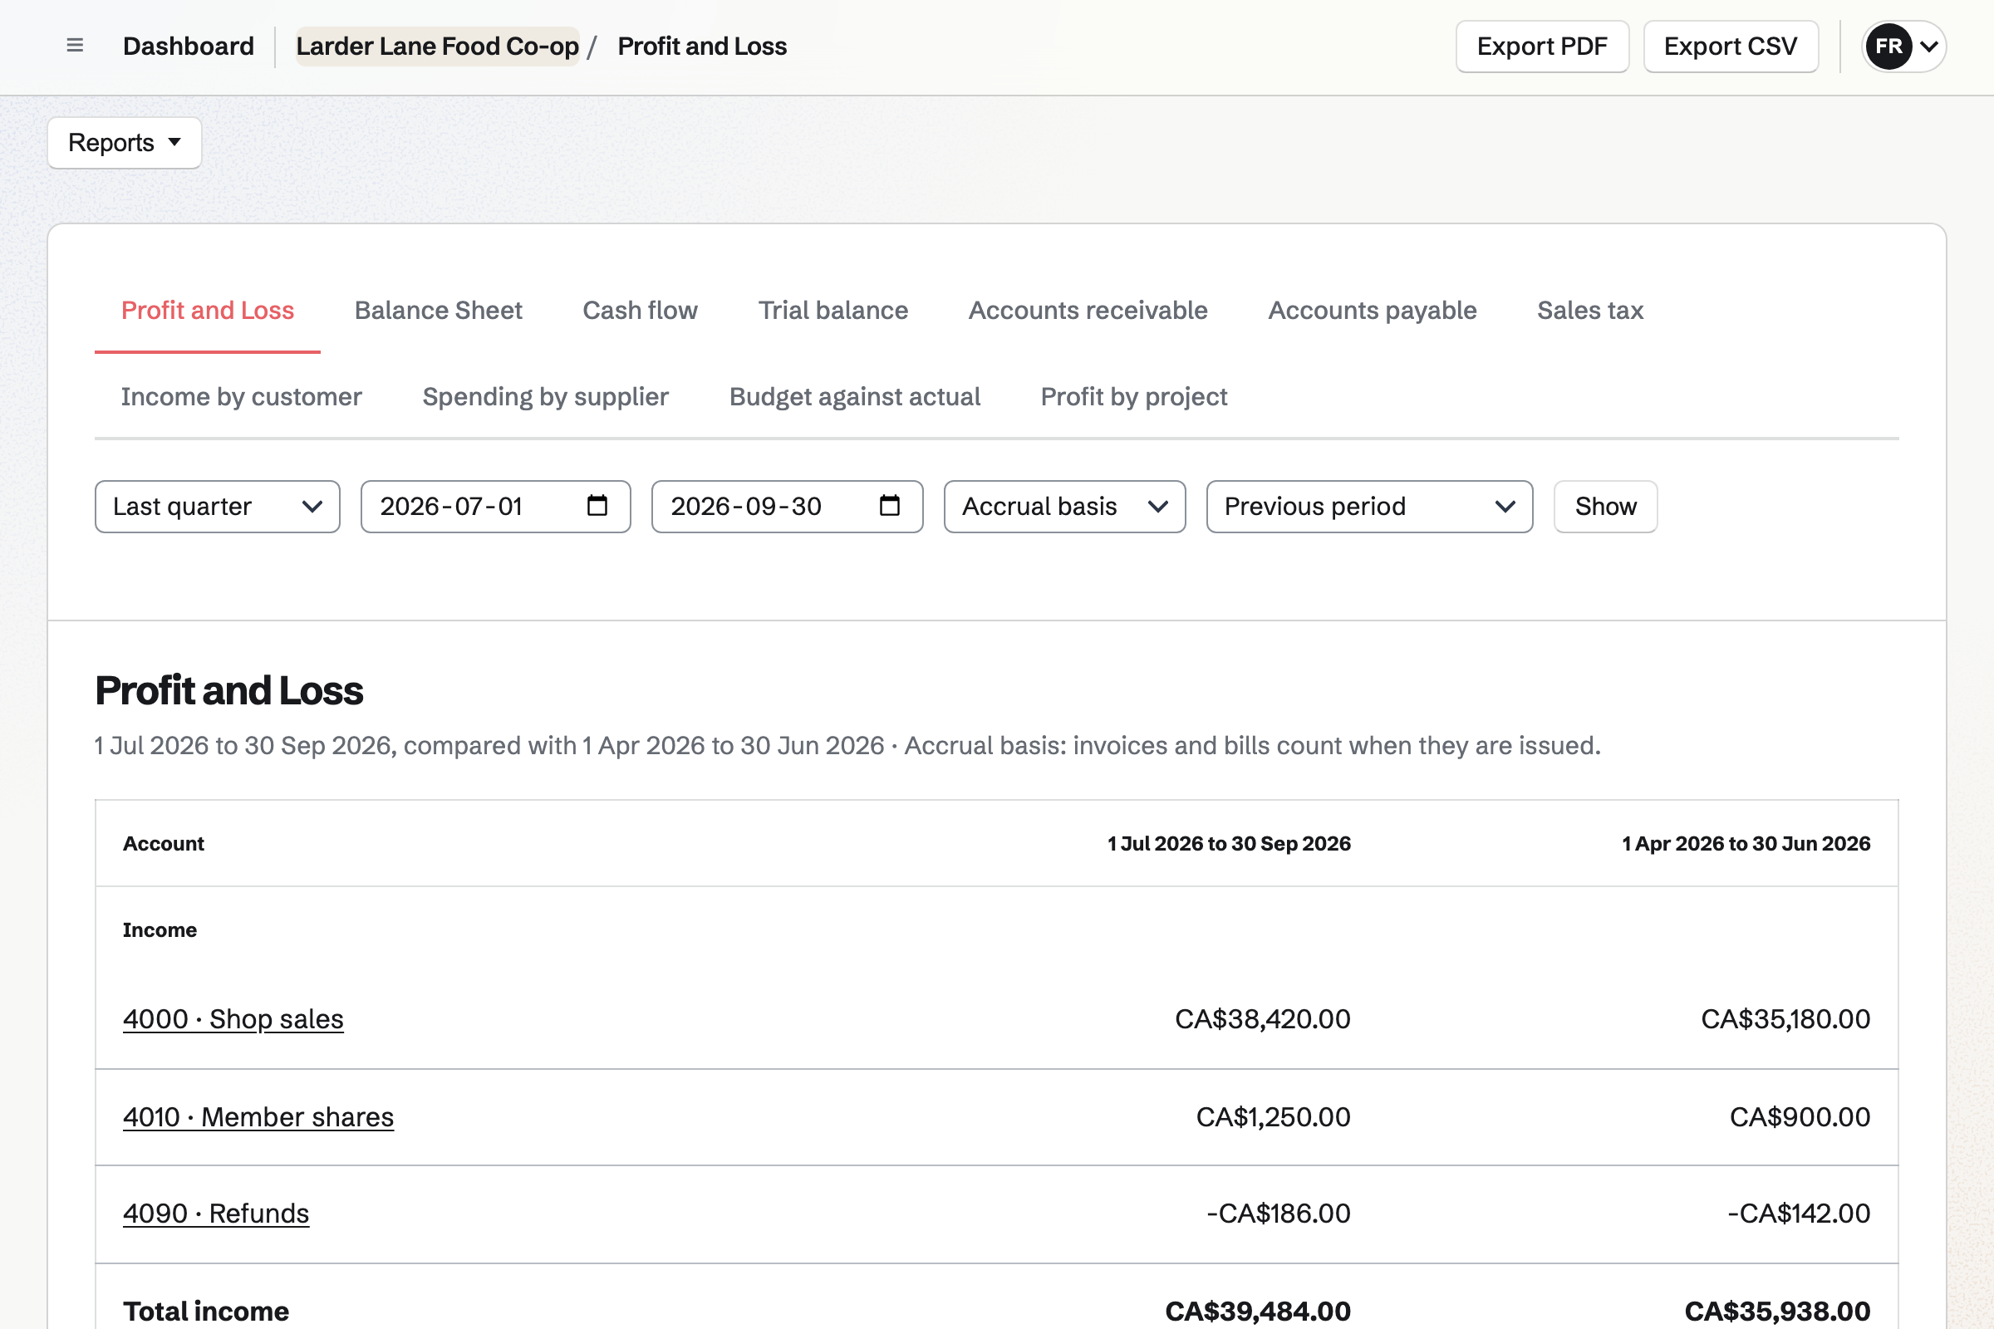Click the chevron next to the FR avatar
This screenshot has height=1329, width=1994.
coord(1928,47)
